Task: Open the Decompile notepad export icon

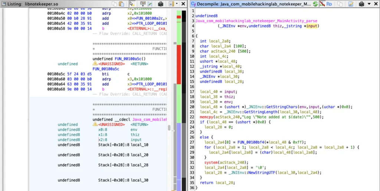Action: (x=351, y=4)
